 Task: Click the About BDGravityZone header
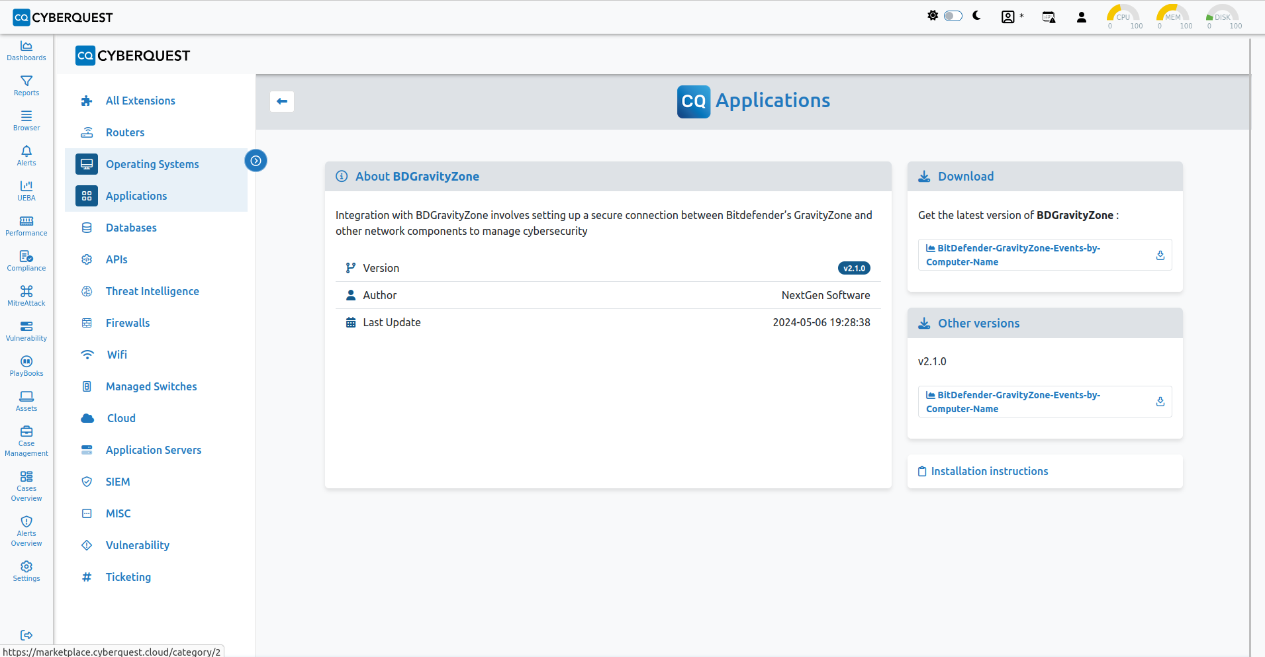click(x=608, y=177)
